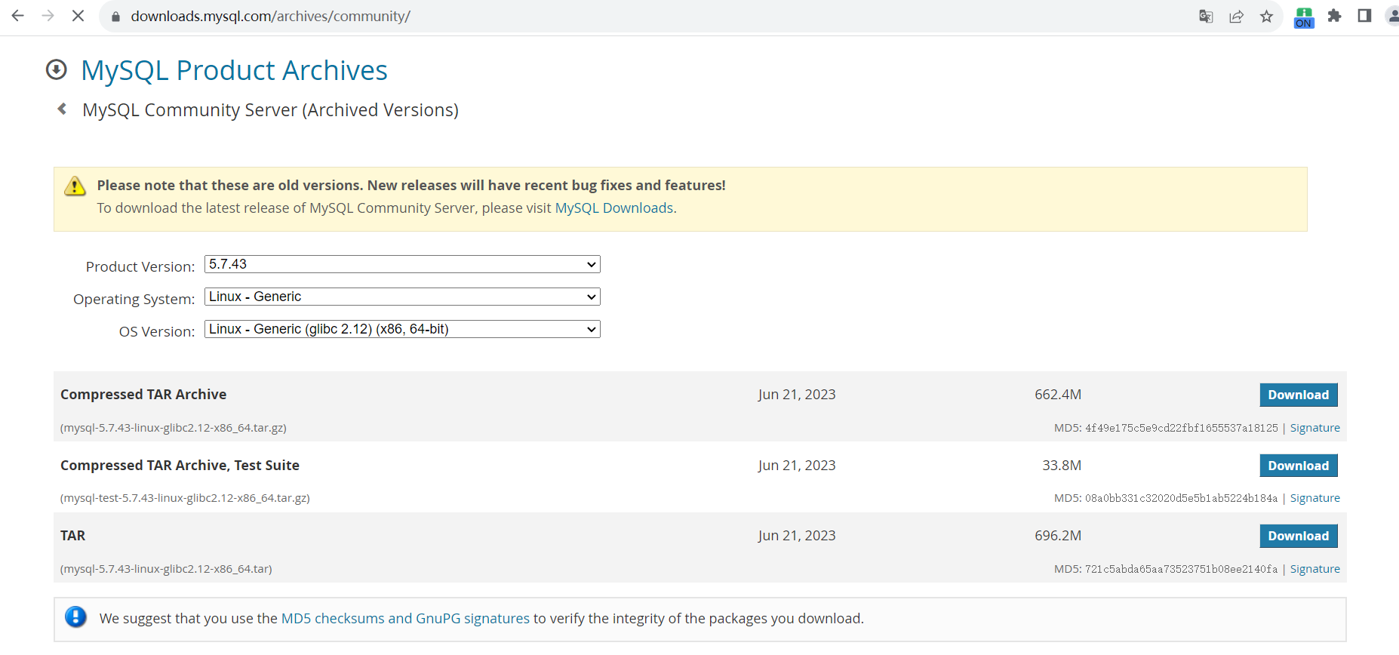Click the MySQL Product Archives heading
Viewport: 1399px width, 655px height.
pyautogui.click(x=234, y=70)
